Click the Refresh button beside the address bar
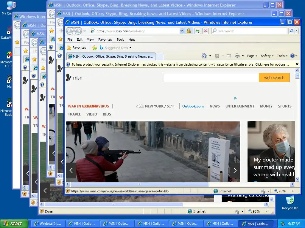The width and height of the screenshot is (305, 228). [198, 31]
